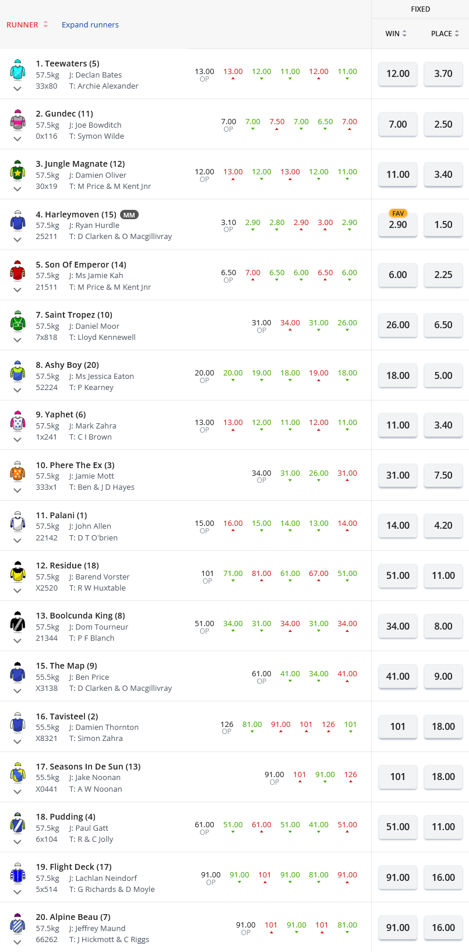
Task: Click Alpine Beau runner name
Action: (x=73, y=917)
